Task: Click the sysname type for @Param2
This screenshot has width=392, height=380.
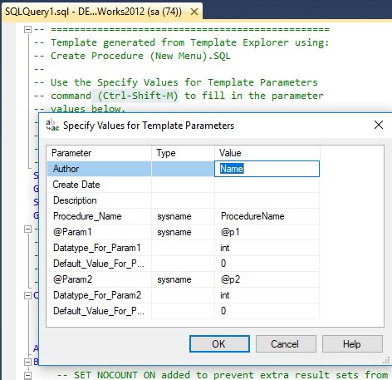Action: click(x=183, y=279)
